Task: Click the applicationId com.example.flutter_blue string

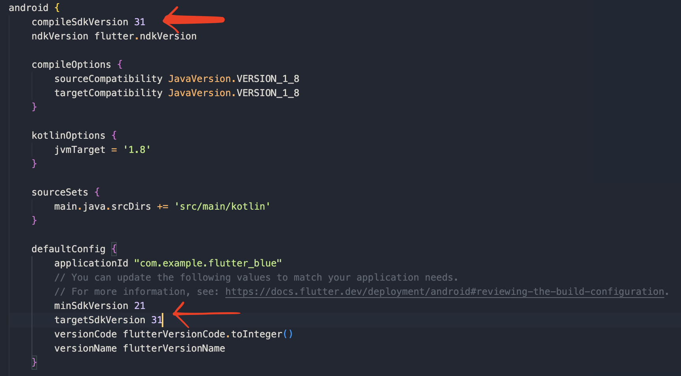Action: (x=208, y=263)
